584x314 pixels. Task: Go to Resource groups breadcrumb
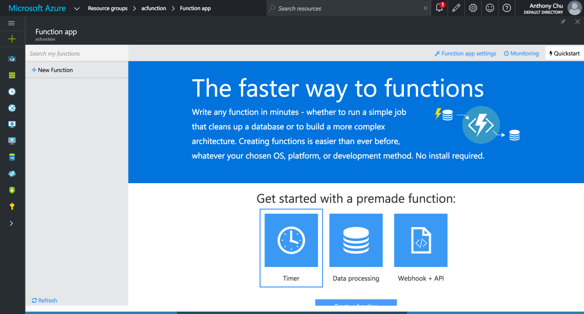(x=108, y=8)
